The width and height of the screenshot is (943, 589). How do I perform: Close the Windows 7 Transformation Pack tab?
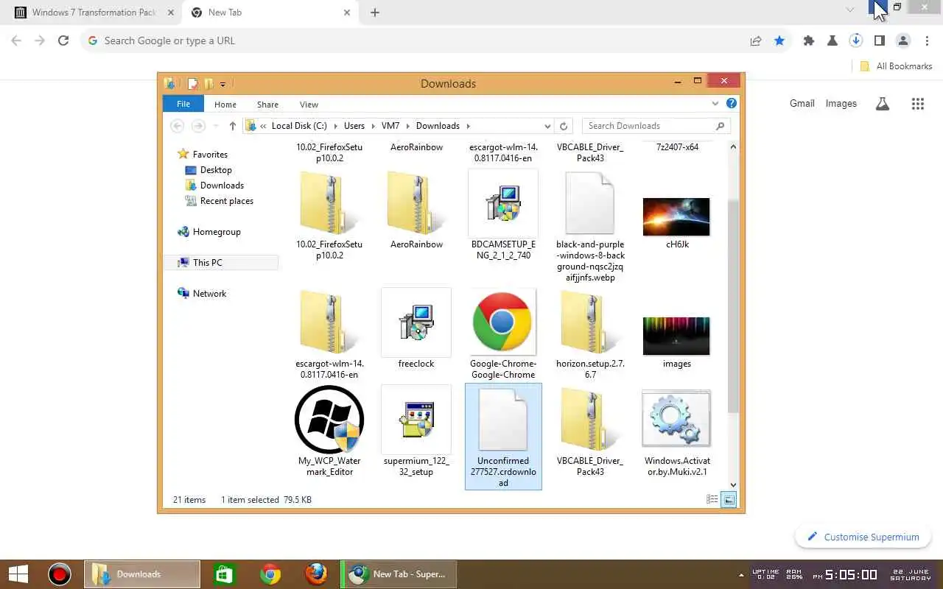tap(171, 13)
